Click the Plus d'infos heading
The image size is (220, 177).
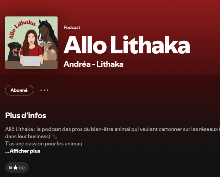26,116
